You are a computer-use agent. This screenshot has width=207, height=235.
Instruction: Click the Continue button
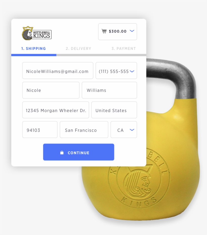[79, 152]
